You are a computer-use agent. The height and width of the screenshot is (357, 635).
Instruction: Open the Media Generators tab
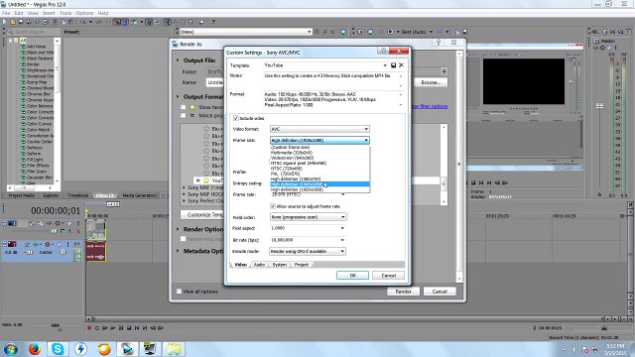tap(139, 195)
